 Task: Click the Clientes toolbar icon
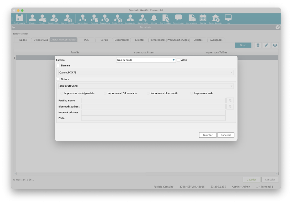coord(32,19)
